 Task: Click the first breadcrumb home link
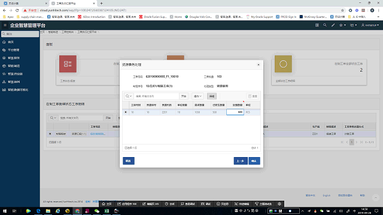[x=42, y=32]
